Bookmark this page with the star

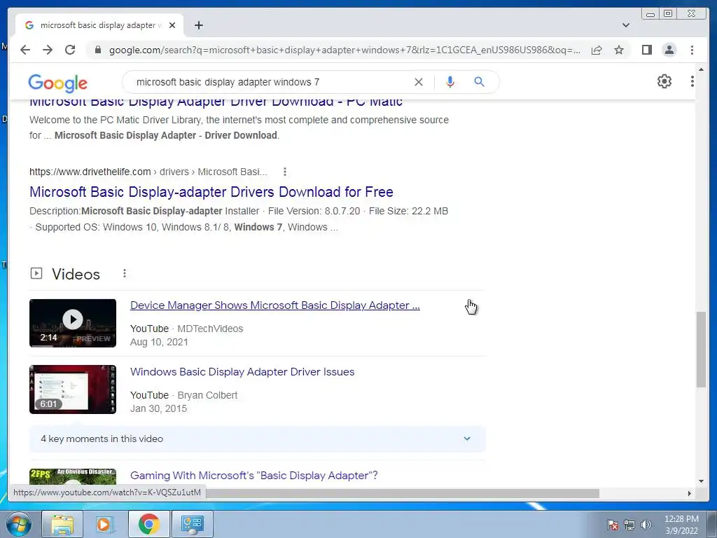[x=619, y=50]
